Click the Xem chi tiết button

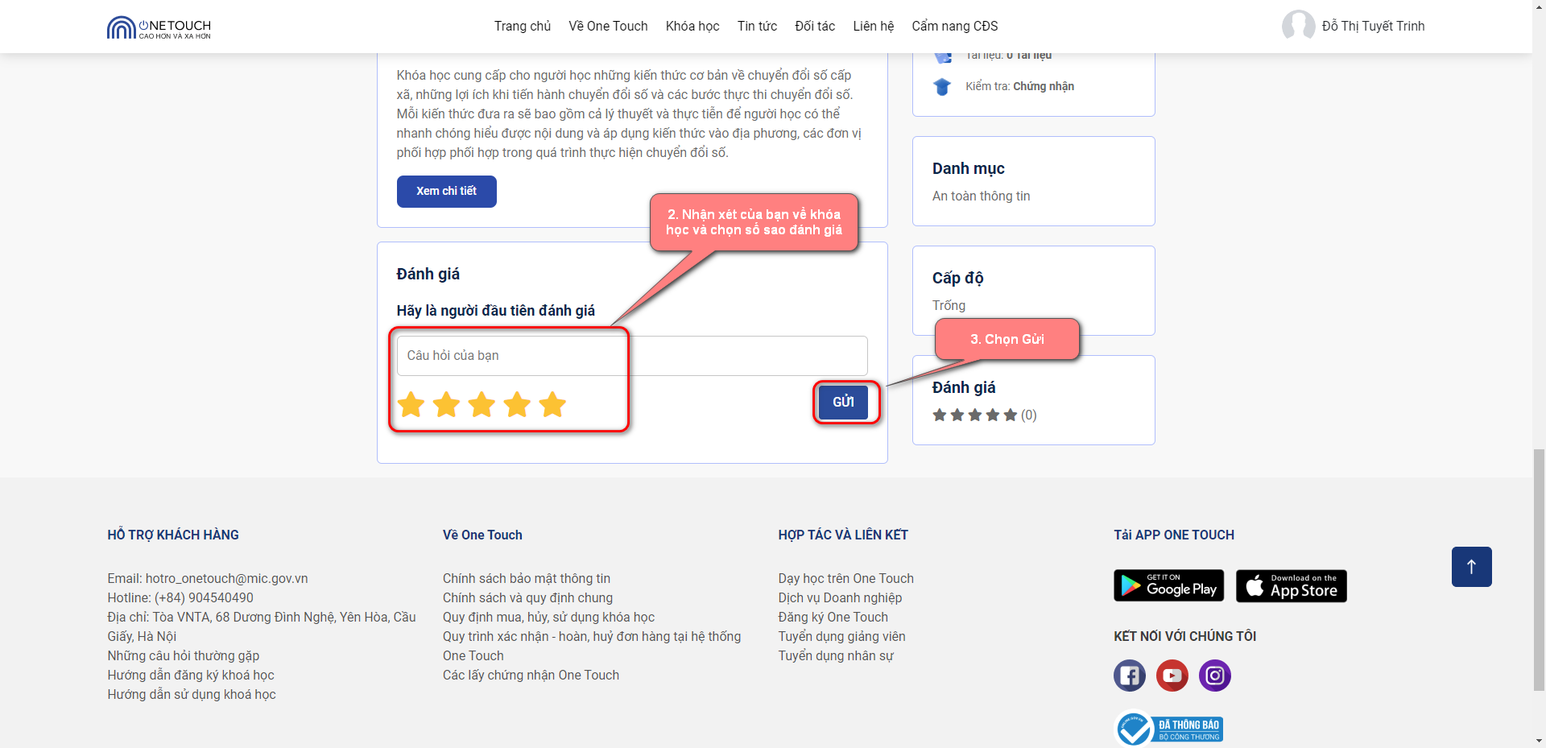(446, 192)
